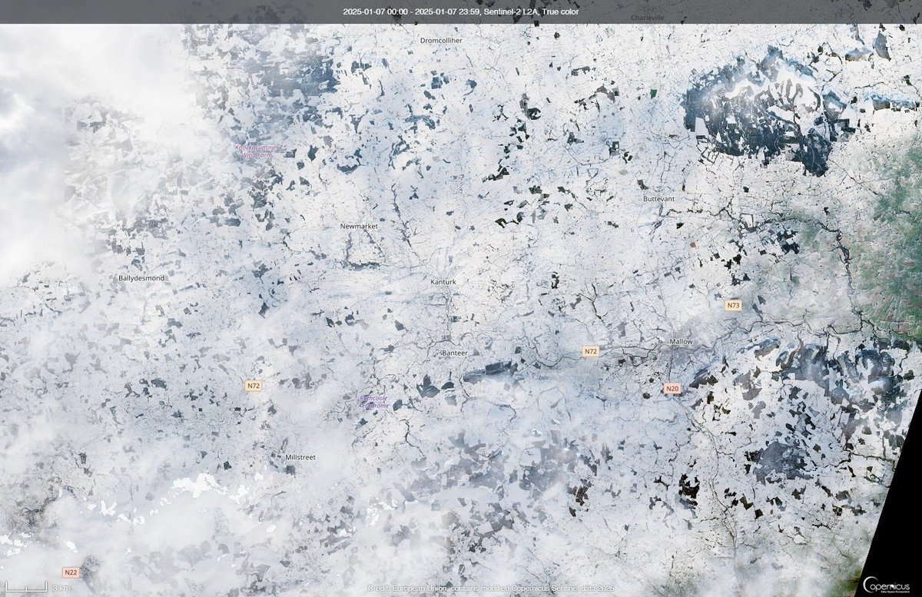Click the N72 shield north of Millstreet

(x=254, y=386)
